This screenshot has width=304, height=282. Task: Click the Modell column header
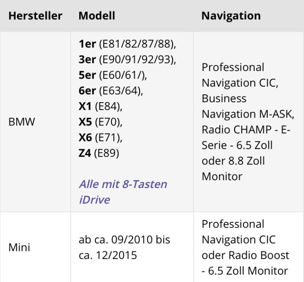97,16
